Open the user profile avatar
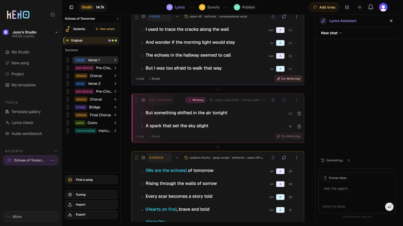The height and width of the screenshot is (226, 403). (383, 7)
